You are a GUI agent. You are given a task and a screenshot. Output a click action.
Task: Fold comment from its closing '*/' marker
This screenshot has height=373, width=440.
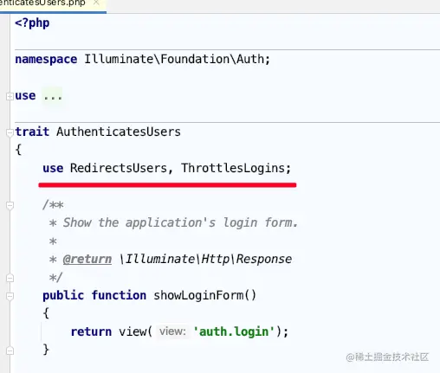pyautogui.click(x=10, y=278)
